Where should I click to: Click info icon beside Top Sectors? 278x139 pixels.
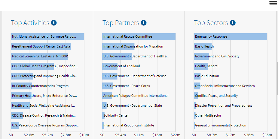click(x=233, y=23)
